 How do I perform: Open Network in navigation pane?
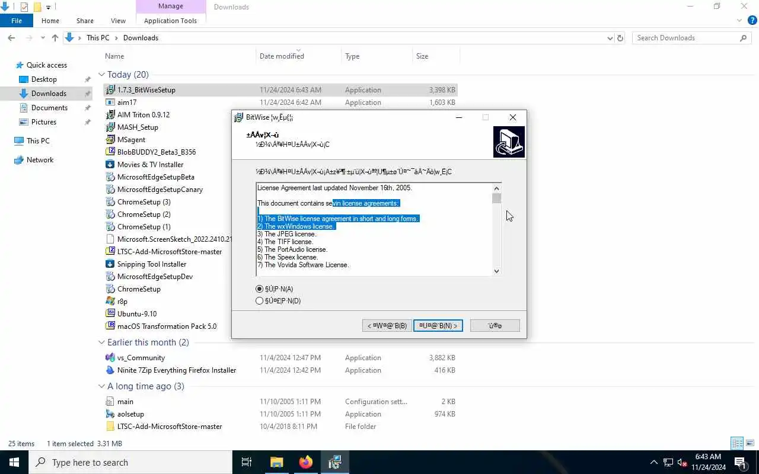point(40,160)
